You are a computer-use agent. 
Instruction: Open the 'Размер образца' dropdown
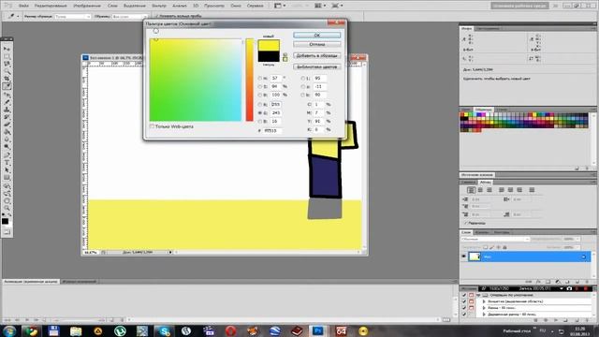pyautogui.click(x=73, y=17)
